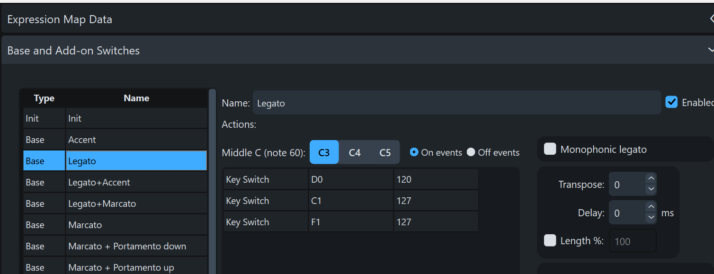
Task: Increase the Transpose value with up arrow
Action: pos(651,179)
